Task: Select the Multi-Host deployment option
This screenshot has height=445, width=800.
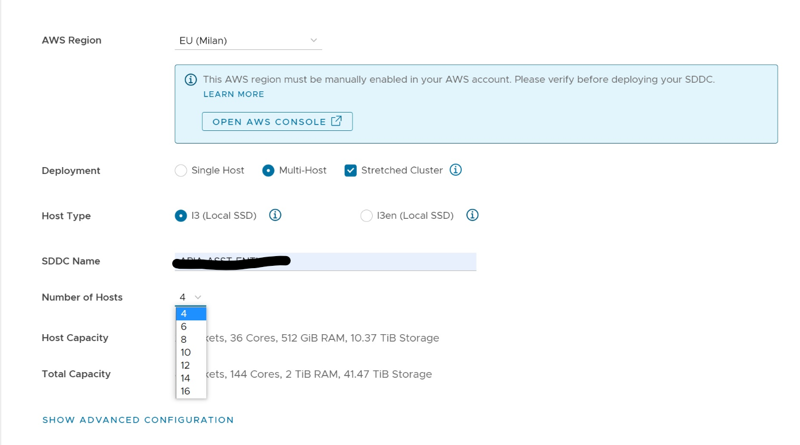Action: (x=268, y=171)
